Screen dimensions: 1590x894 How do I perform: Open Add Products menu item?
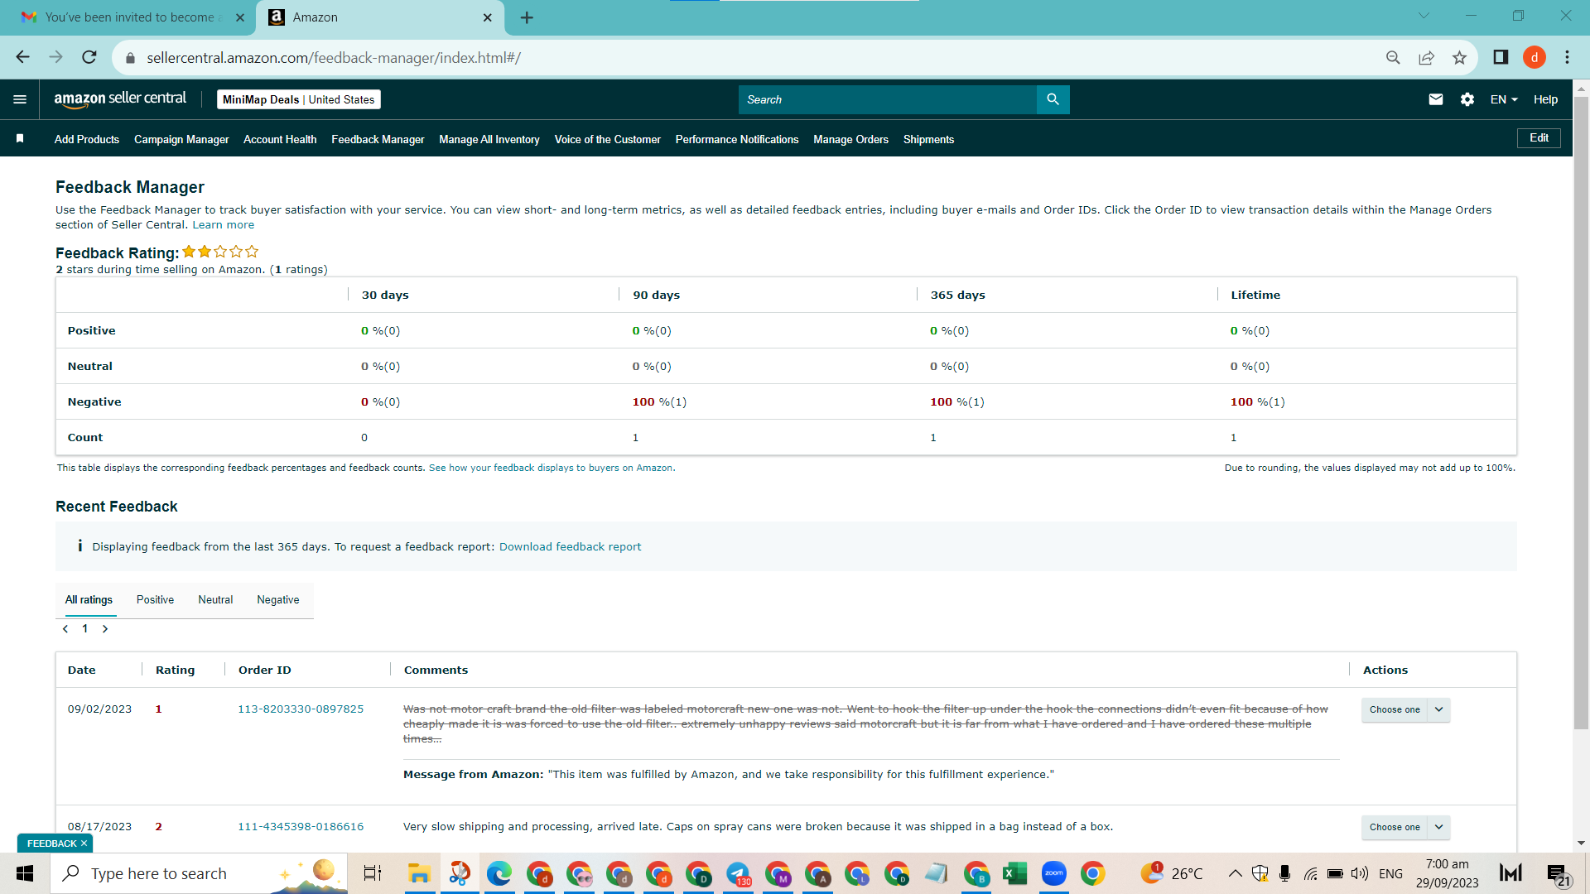[87, 139]
